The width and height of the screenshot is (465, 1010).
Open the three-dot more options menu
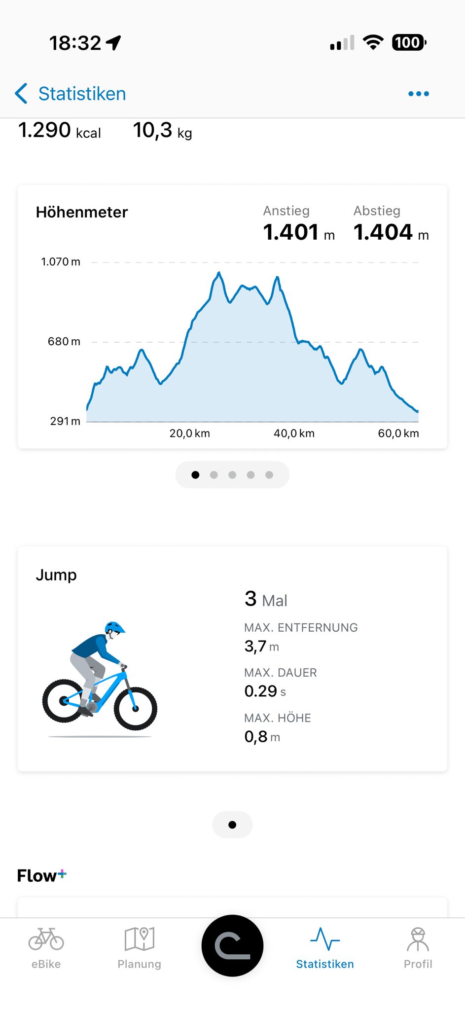[419, 94]
